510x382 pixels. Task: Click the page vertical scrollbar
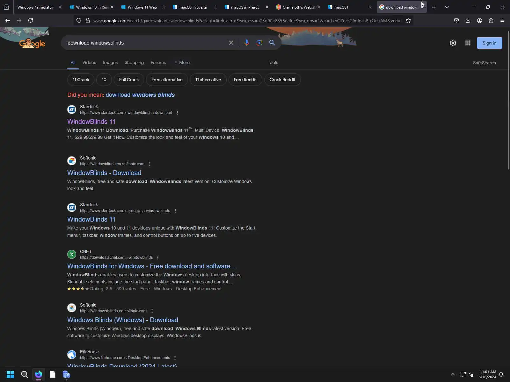(x=509, y=100)
